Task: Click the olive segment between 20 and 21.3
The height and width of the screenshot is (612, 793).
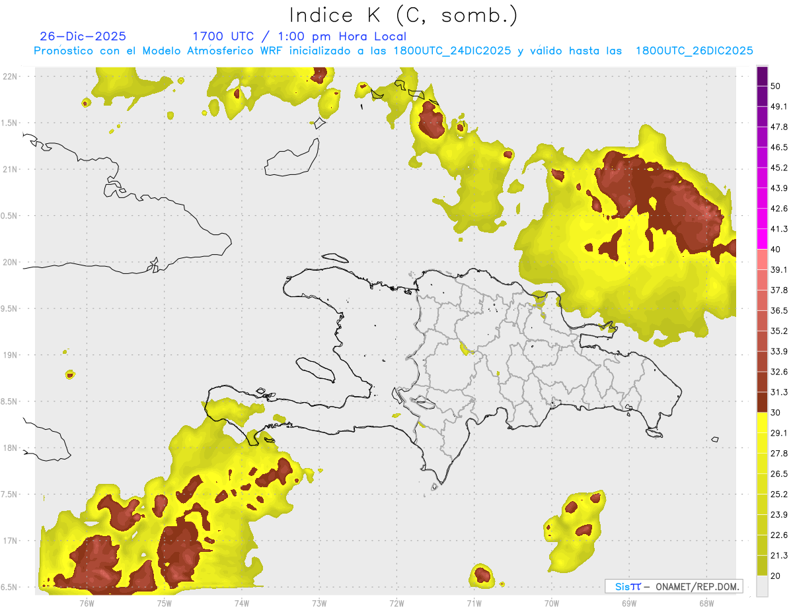Action: coord(763,565)
